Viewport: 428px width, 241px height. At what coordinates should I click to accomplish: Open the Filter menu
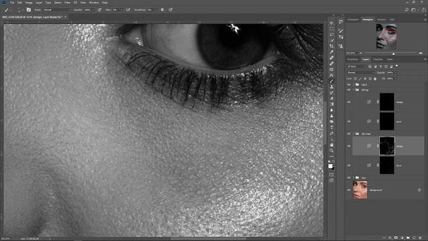point(67,3)
